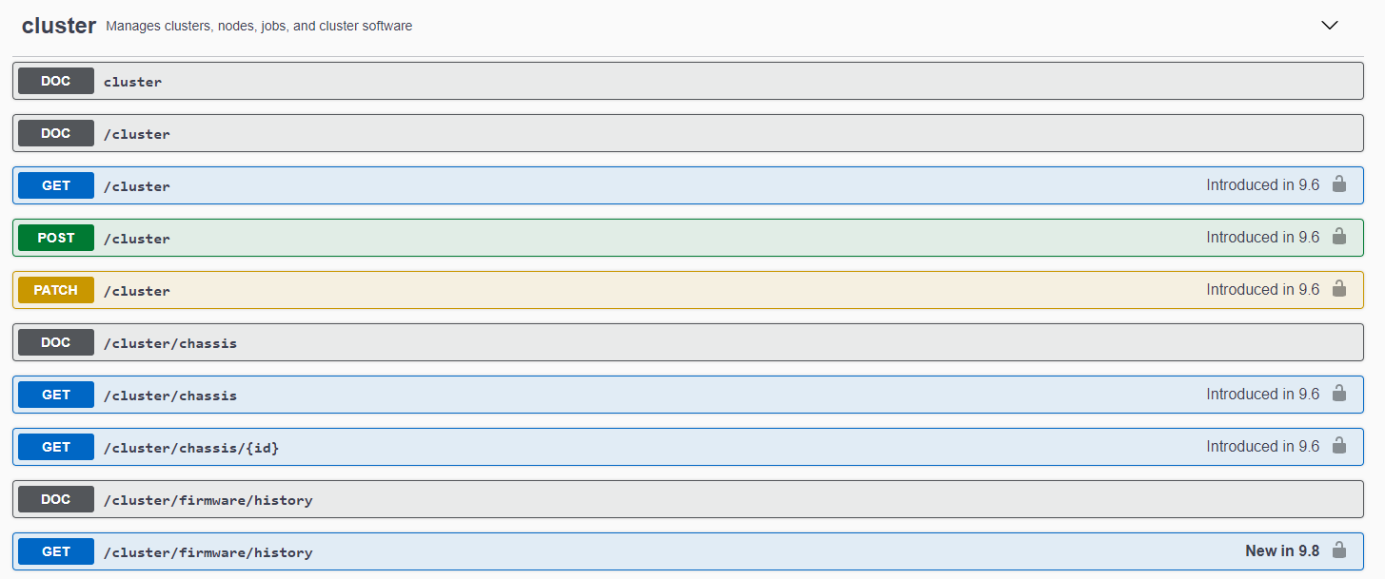
Task: Click the yellow PATCH method badge
Action: pyautogui.click(x=56, y=290)
